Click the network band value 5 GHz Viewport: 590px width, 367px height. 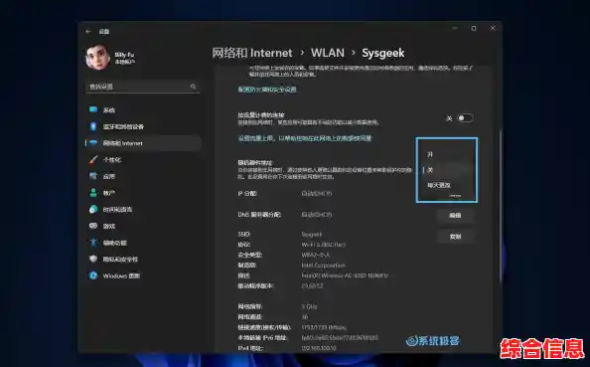tap(309, 306)
